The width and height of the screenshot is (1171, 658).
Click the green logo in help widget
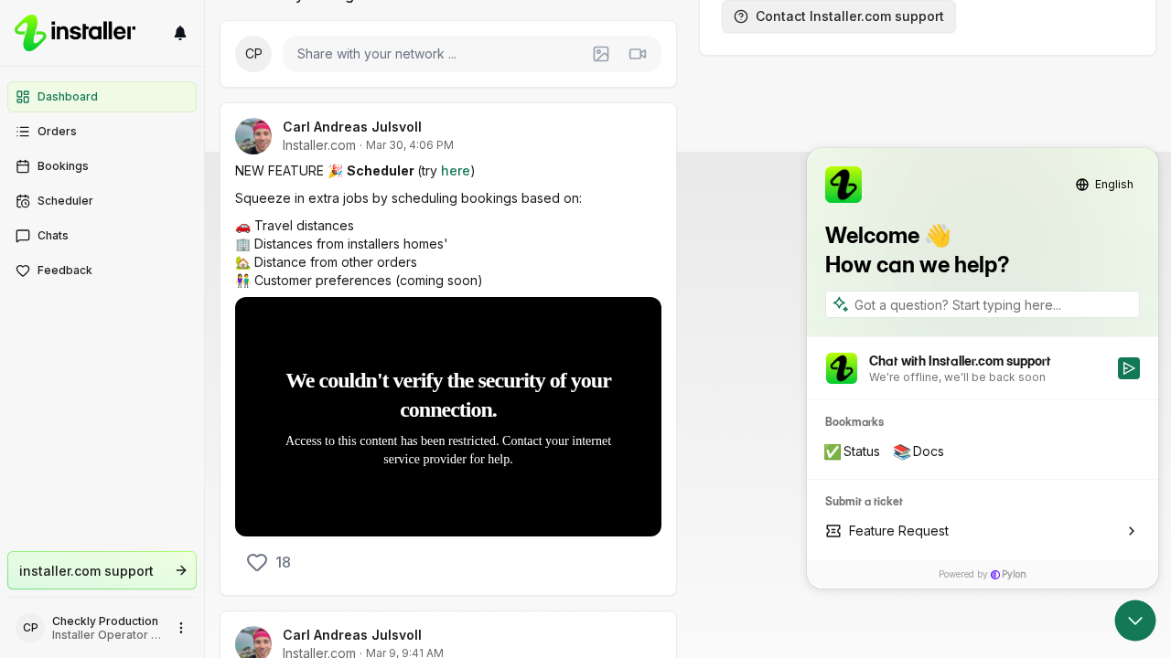(x=843, y=185)
